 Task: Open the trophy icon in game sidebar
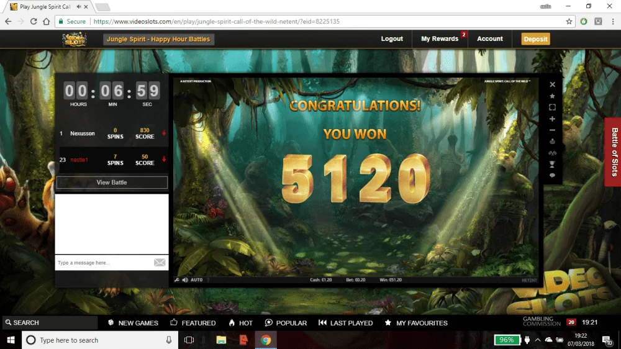[552, 164]
